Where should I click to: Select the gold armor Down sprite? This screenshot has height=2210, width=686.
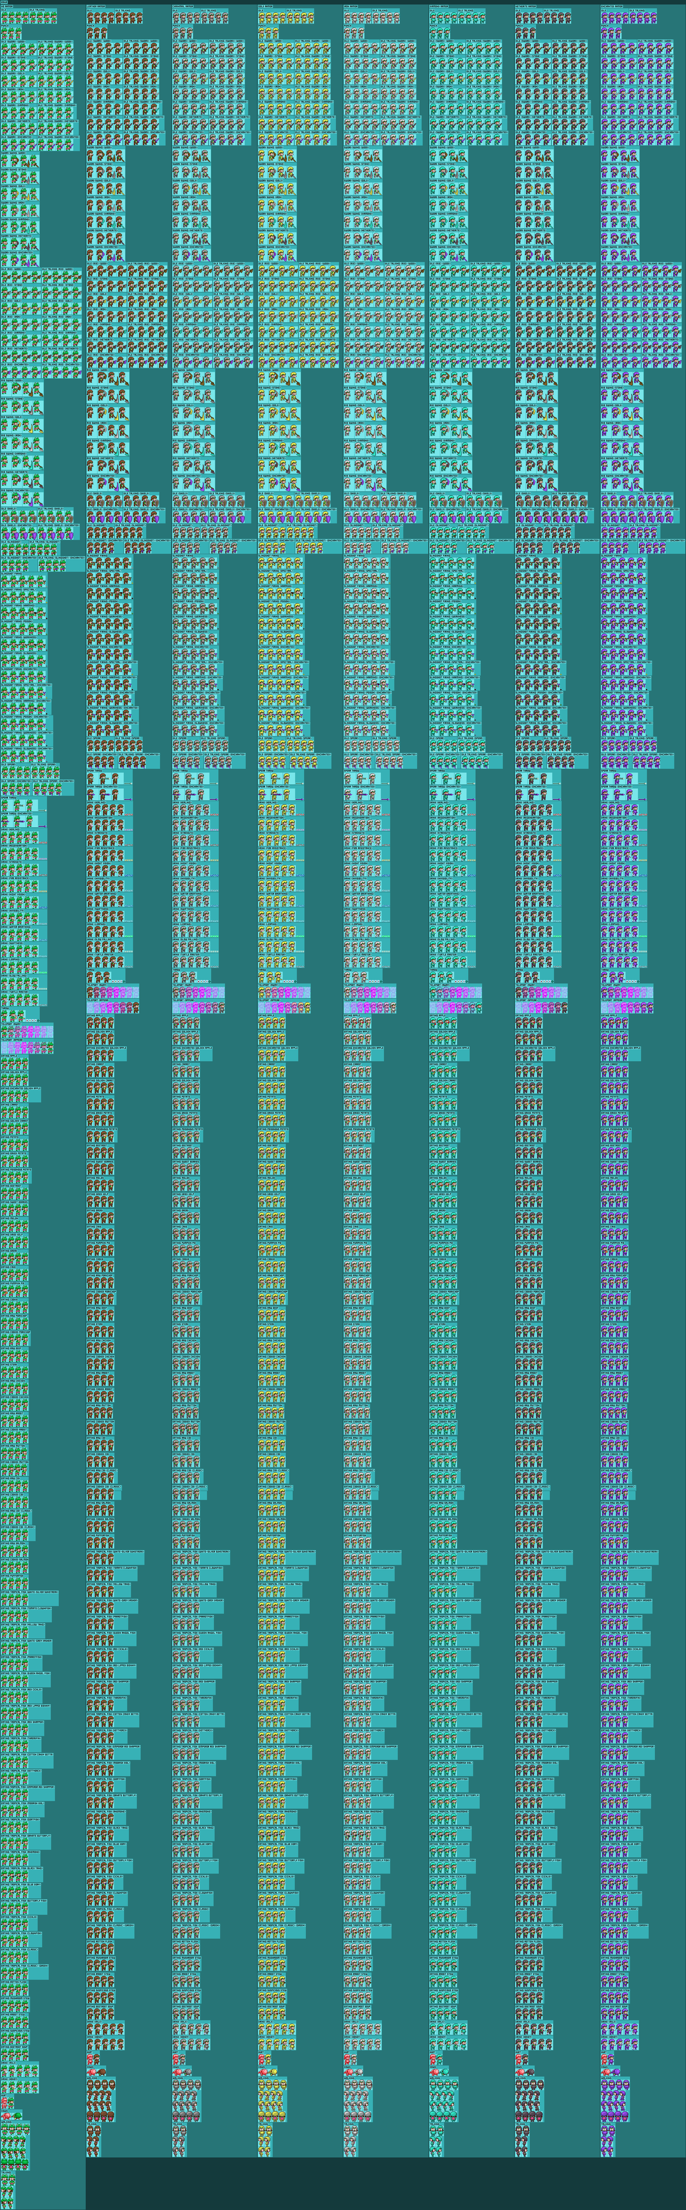click(x=267, y=2072)
